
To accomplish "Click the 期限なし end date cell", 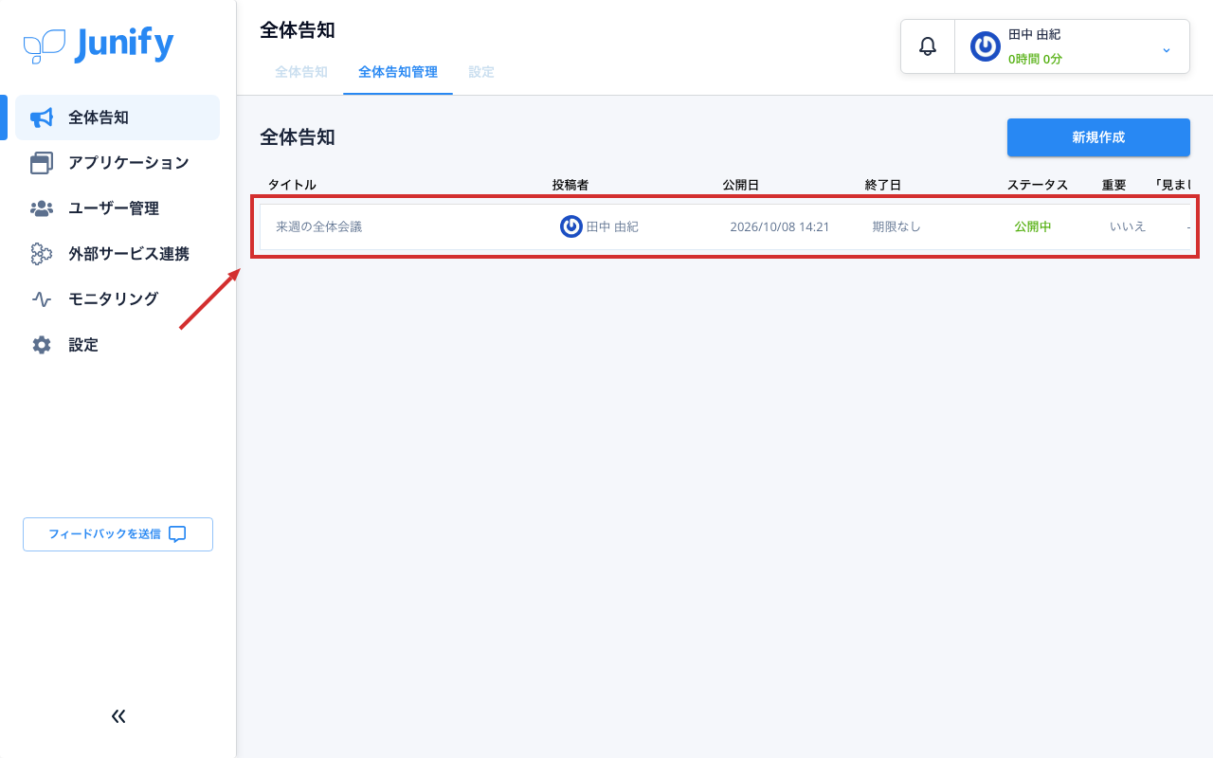I will [896, 226].
